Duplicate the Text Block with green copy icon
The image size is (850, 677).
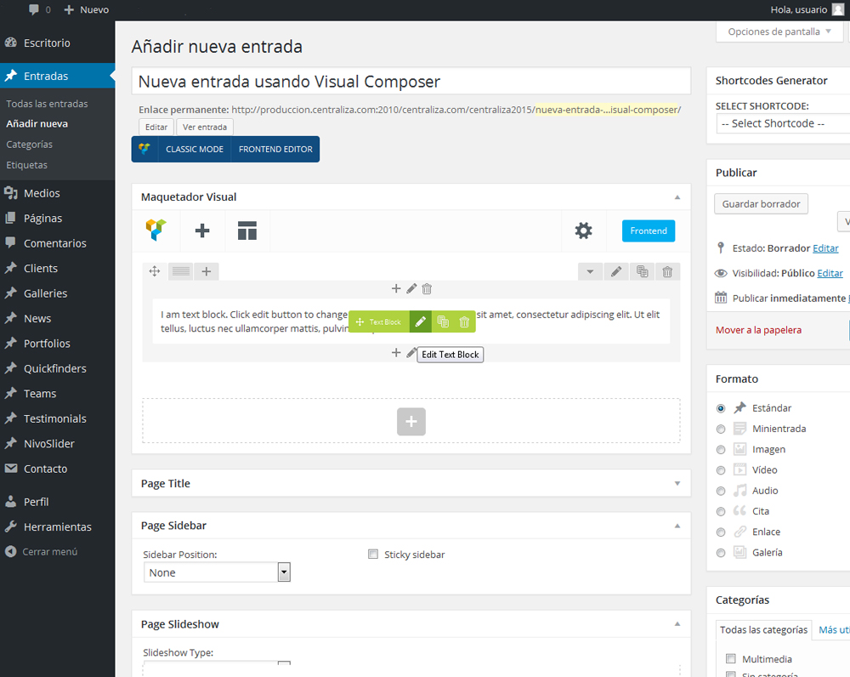[x=443, y=321]
